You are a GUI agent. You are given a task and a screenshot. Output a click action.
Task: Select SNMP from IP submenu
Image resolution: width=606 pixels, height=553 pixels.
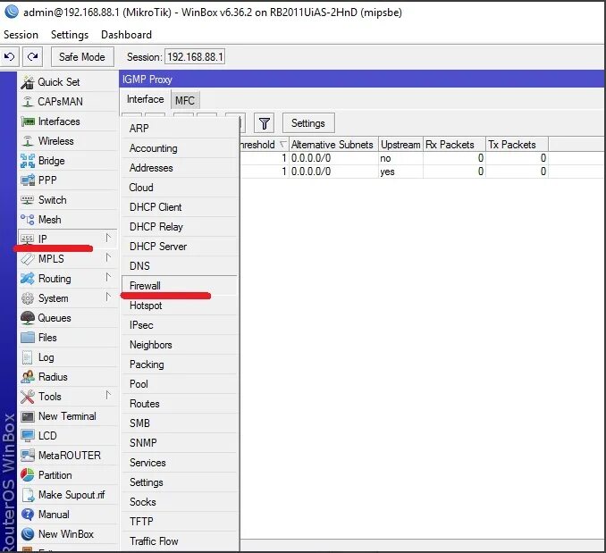pyautogui.click(x=180, y=443)
